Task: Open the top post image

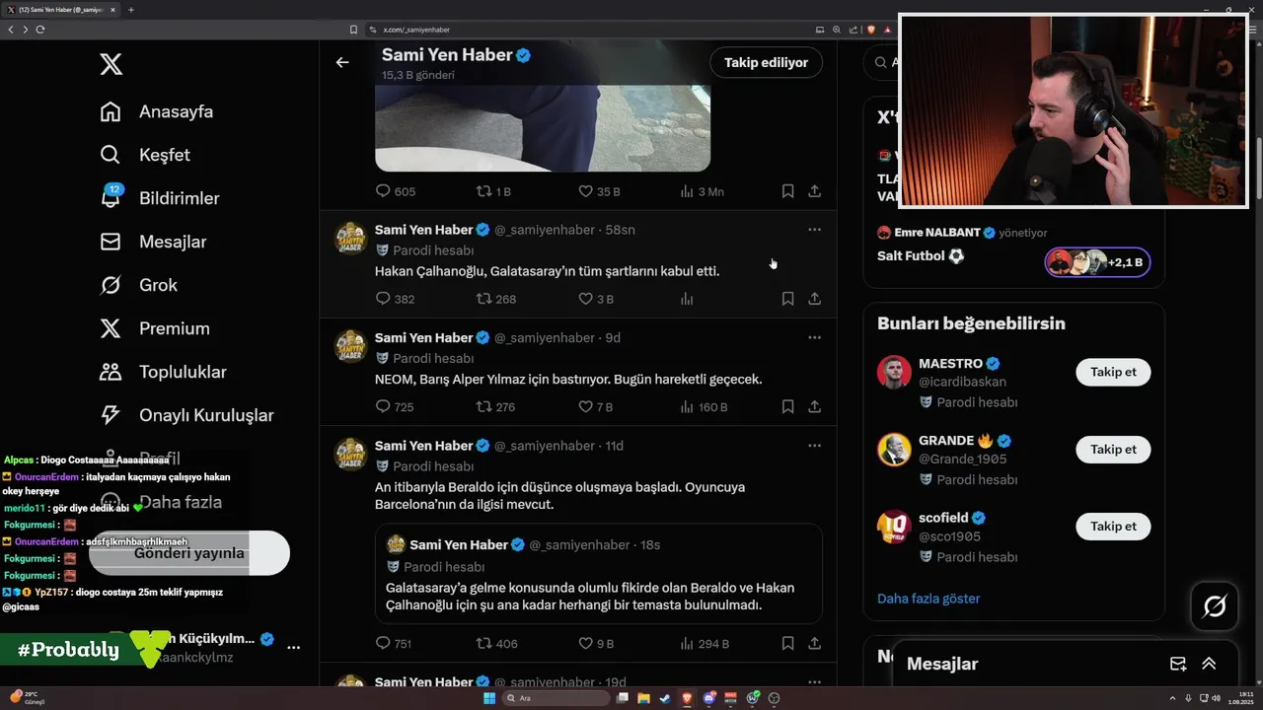Action: [x=543, y=128]
